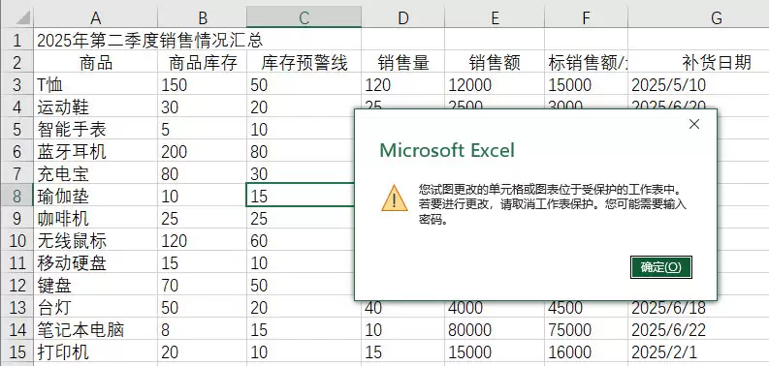Click the title cell 2025年第二季度销售情况汇总

click(150, 40)
